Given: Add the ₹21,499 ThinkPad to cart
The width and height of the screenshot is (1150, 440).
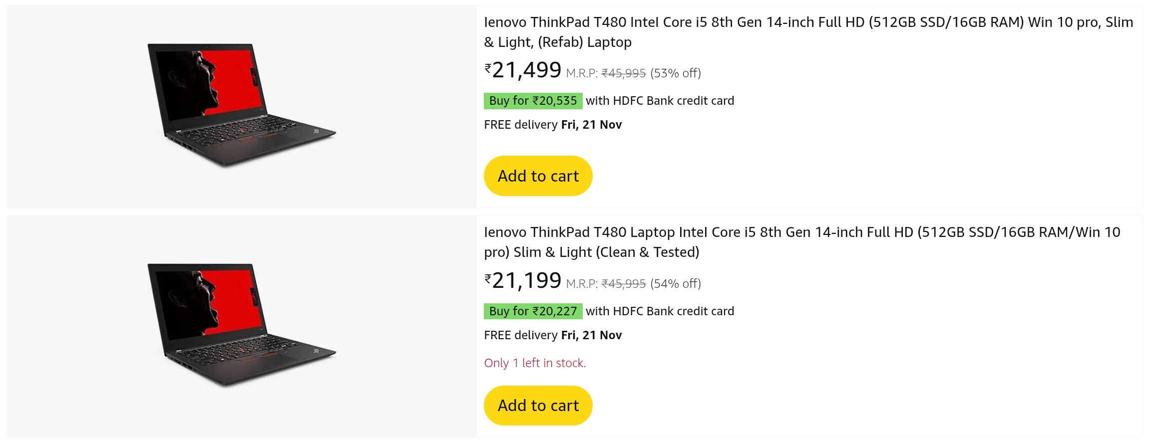Looking at the screenshot, I should coord(538,176).
